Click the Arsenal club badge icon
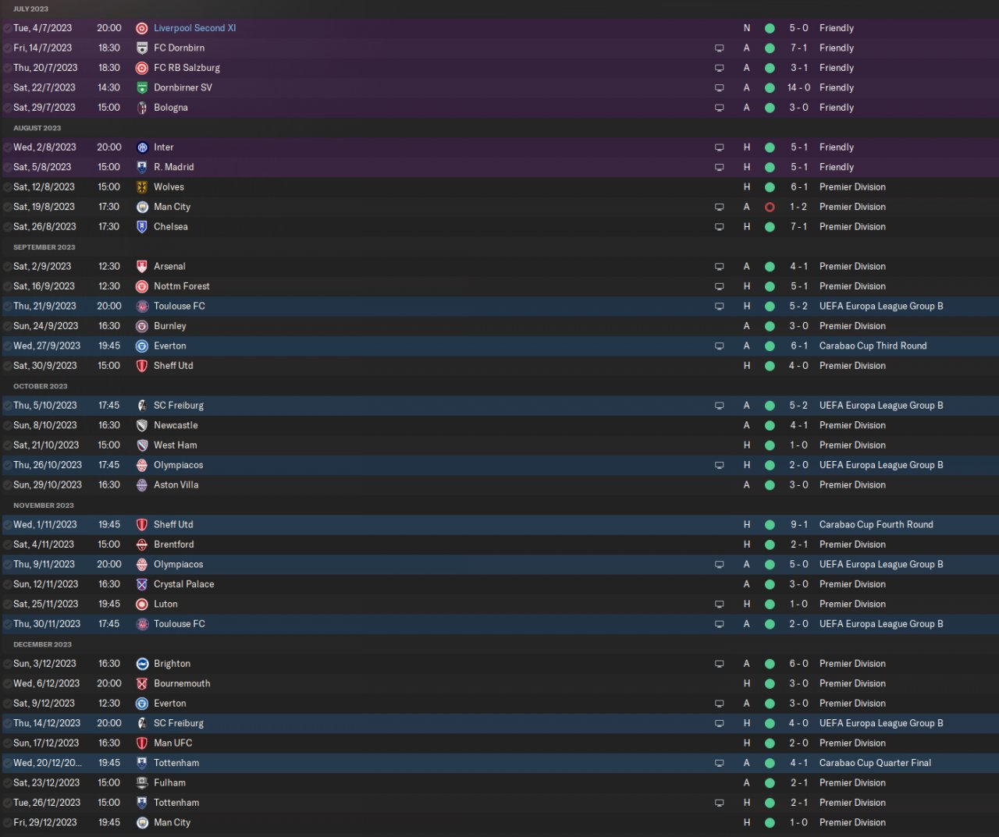 (142, 267)
